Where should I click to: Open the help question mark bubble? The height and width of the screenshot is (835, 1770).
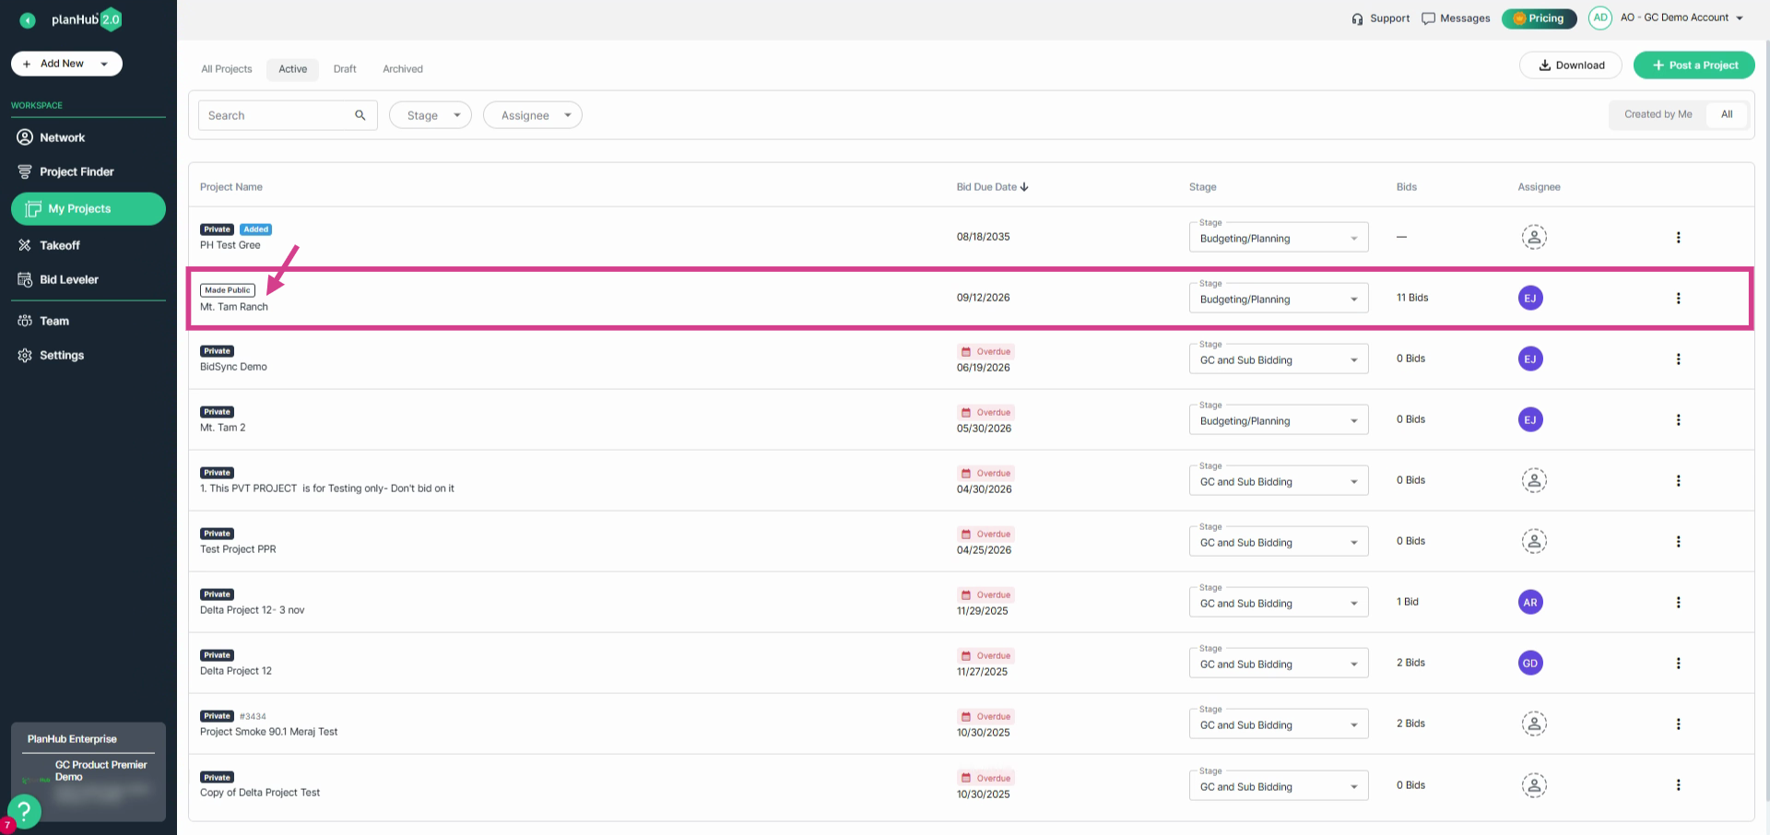(x=24, y=812)
